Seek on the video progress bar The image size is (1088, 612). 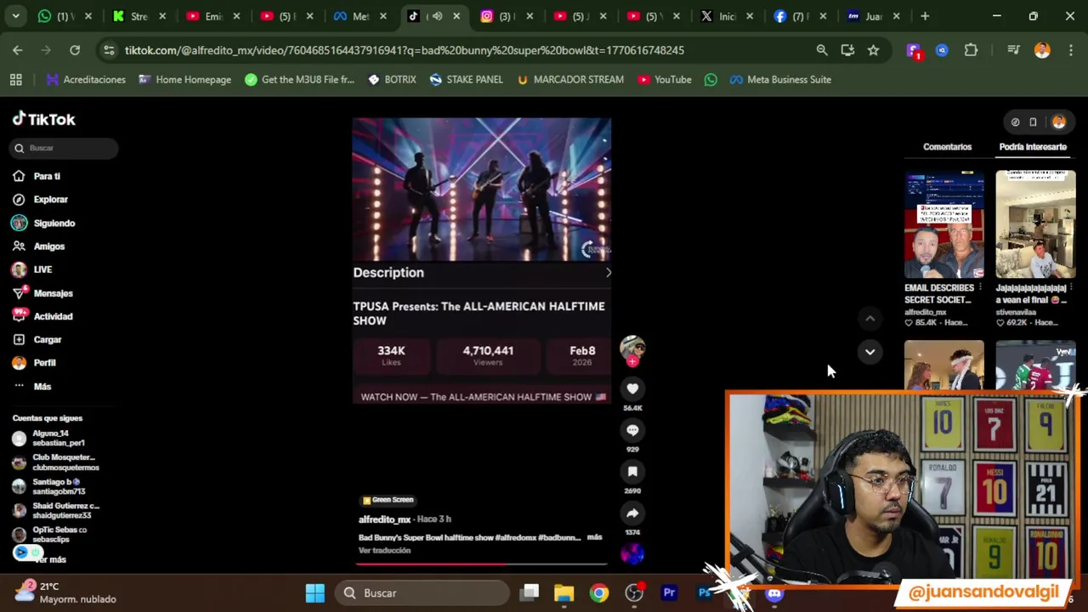(481, 564)
